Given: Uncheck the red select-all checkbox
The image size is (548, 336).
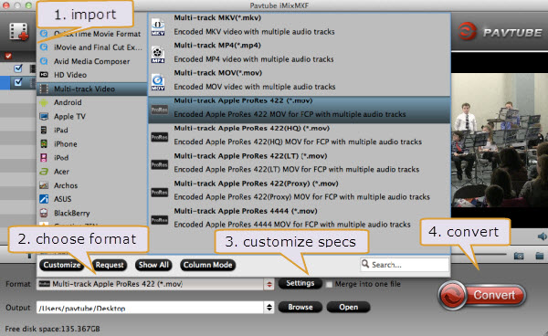Looking at the screenshot, I should 8,56.
